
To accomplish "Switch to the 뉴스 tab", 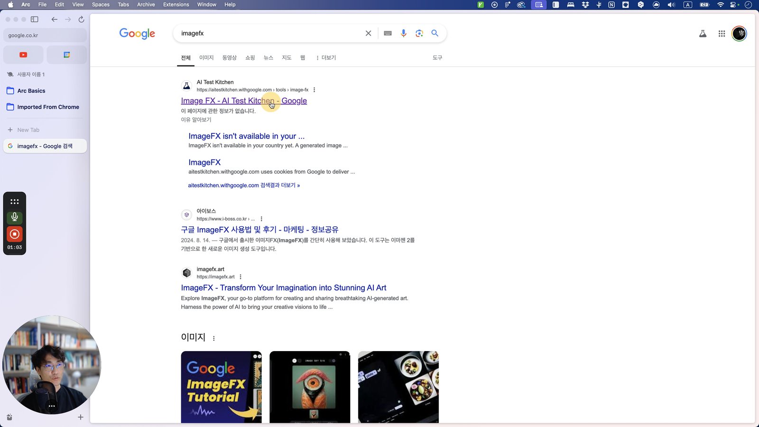I will click(x=268, y=57).
